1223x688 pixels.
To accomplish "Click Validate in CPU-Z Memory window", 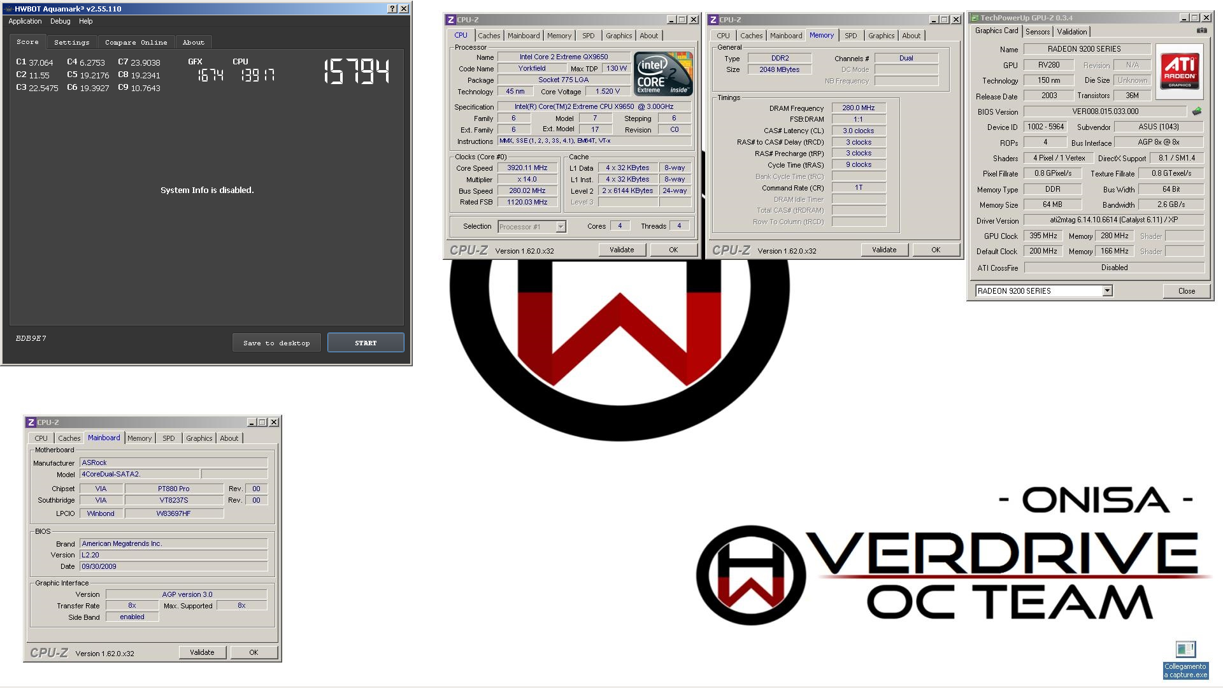I will (x=884, y=250).
